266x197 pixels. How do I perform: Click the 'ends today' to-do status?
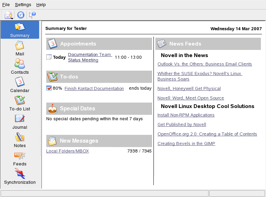click(x=140, y=88)
